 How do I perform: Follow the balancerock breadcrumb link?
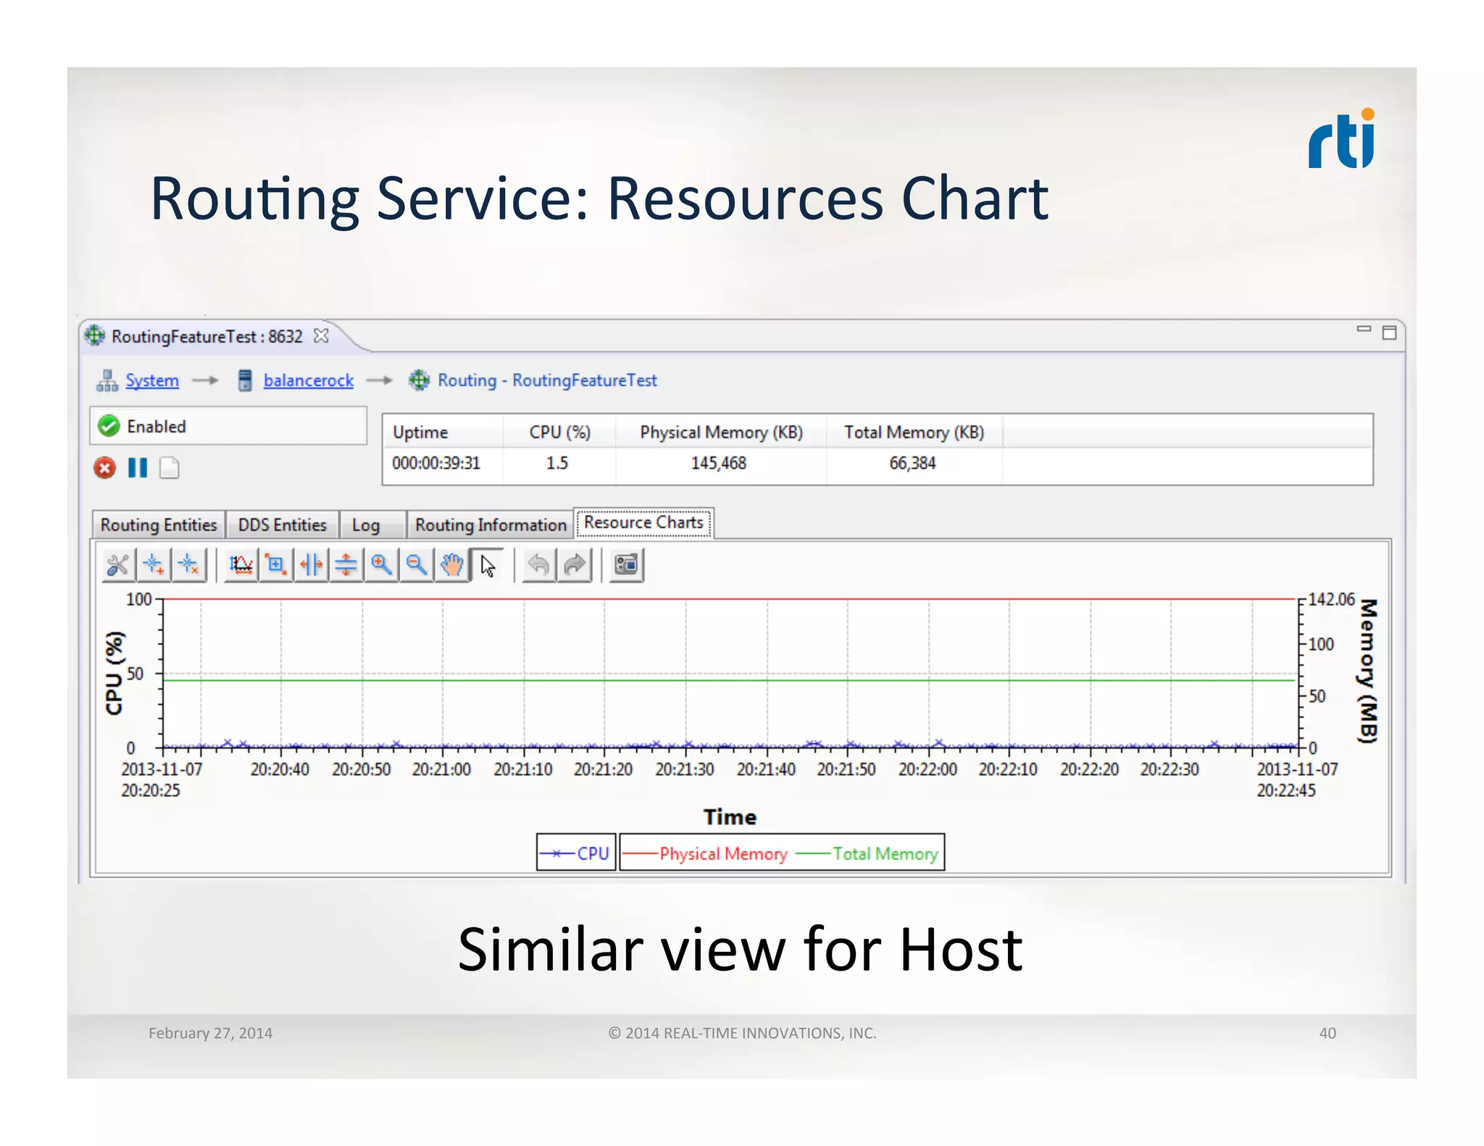click(309, 380)
